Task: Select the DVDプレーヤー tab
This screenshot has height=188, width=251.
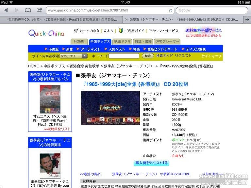Action: coord(167,41)
